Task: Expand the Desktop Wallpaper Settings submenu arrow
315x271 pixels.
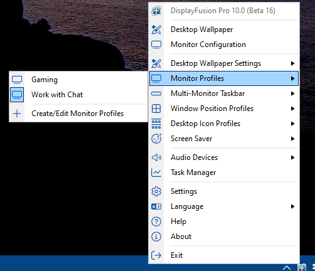Action: [292, 63]
